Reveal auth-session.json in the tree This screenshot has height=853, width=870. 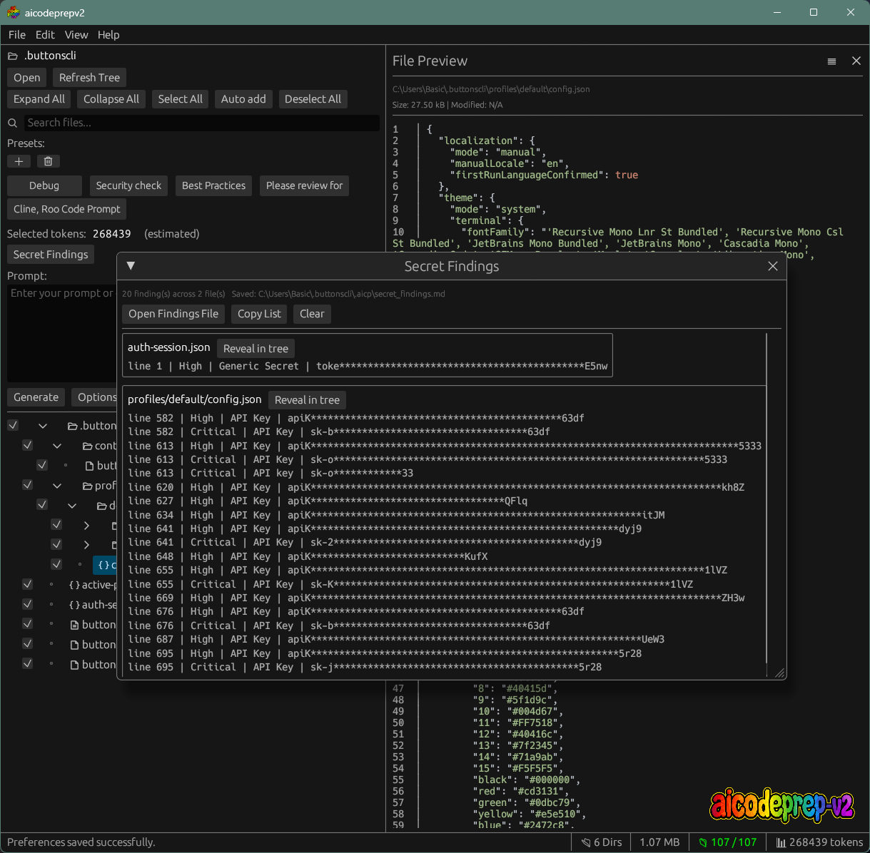tap(256, 349)
